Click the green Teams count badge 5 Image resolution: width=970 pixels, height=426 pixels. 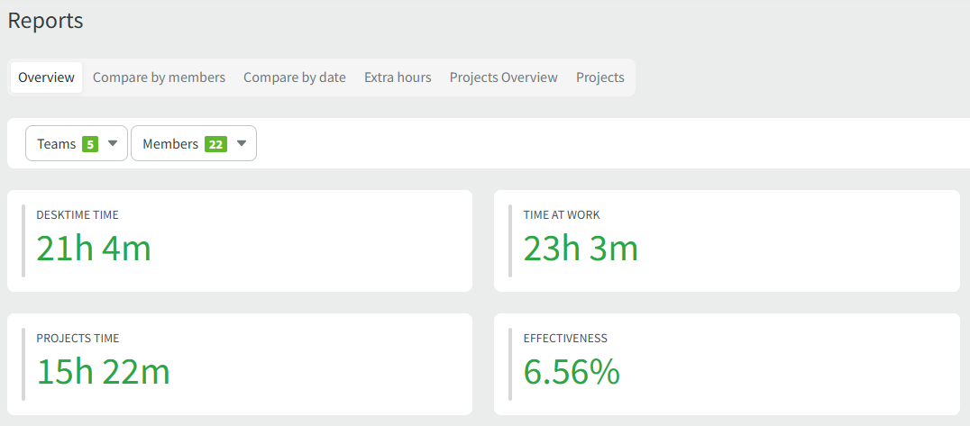pos(89,144)
